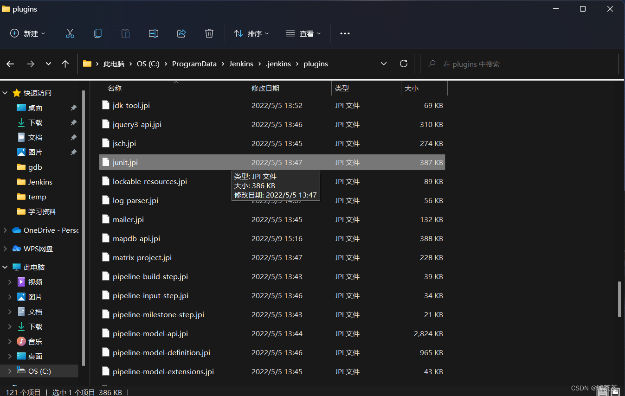The height and width of the screenshot is (396, 625).
Task: Collapse the 此电脑 tree node
Action: (5, 267)
